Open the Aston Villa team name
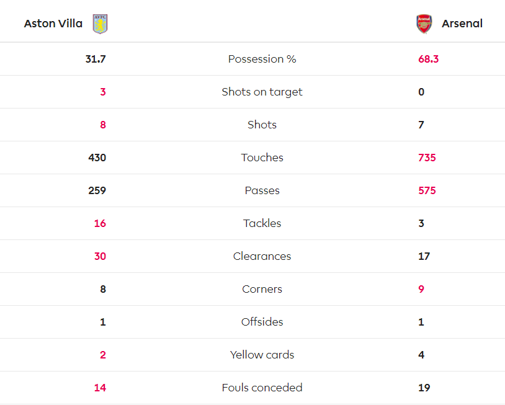Viewport: 505px width, 405px height. pyautogui.click(x=53, y=24)
